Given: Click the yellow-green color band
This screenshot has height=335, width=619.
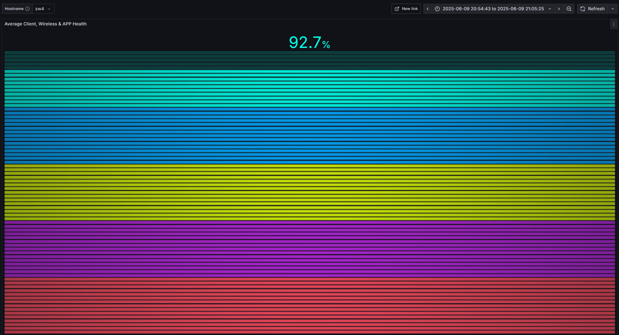Looking at the screenshot, I should click(x=309, y=192).
